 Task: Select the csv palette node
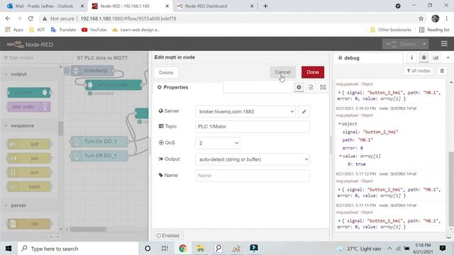[28, 224]
